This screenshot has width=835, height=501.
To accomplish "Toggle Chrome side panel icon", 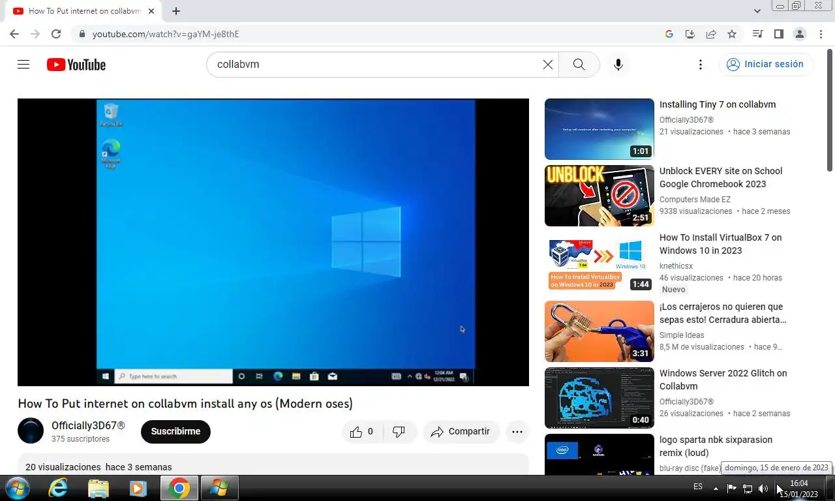I will click(x=778, y=34).
